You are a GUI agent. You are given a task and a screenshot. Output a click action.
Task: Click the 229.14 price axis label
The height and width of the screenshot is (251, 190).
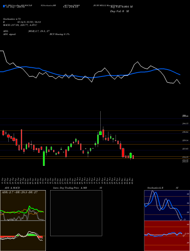pos(185,140)
